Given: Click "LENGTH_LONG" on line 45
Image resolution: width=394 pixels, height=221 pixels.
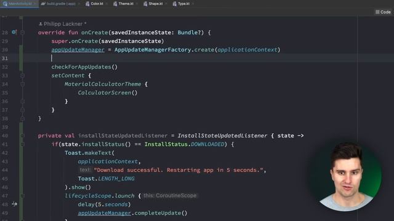Looking at the screenshot, I should (x=116, y=179).
